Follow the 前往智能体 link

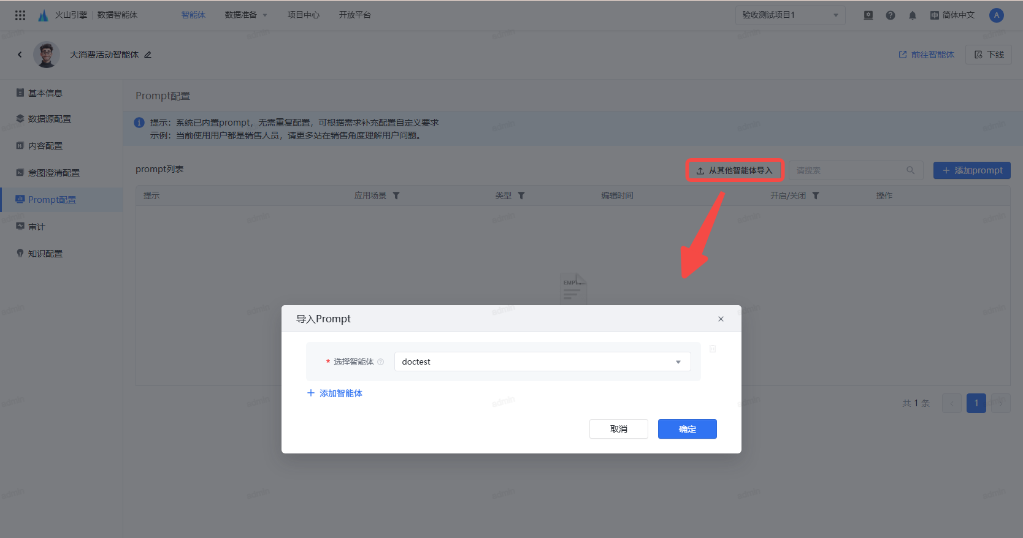click(926, 55)
